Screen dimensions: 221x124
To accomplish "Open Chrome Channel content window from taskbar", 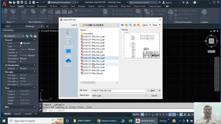I will coord(107,121).
